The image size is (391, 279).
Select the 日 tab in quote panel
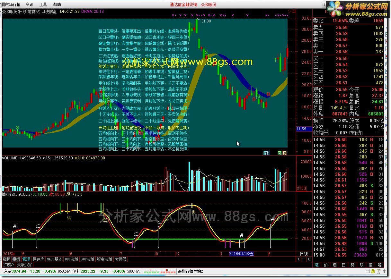[344, 265]
